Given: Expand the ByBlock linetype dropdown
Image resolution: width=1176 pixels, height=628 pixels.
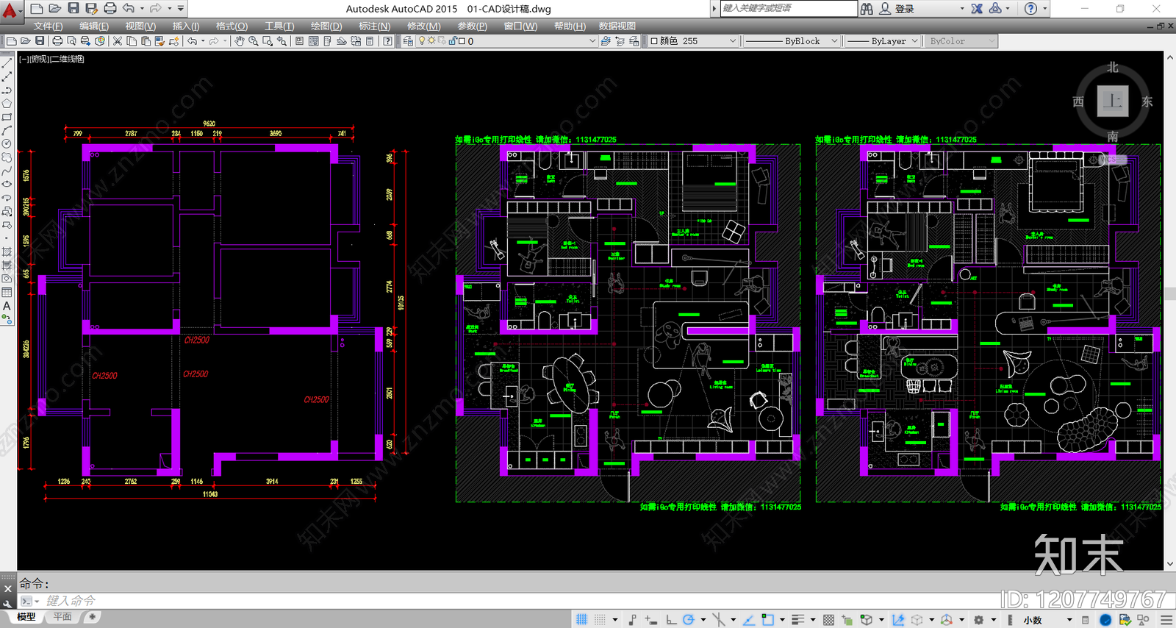Looking at the screenshot, I should pos(791,41).
